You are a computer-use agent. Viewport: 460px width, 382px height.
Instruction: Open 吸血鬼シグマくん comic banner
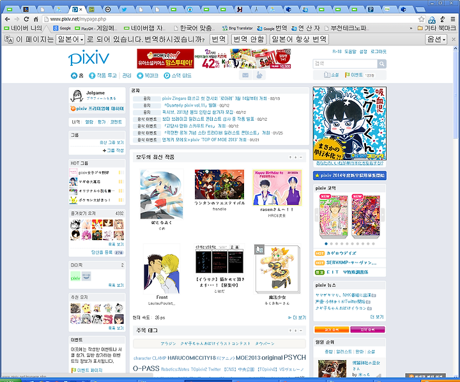349,123
